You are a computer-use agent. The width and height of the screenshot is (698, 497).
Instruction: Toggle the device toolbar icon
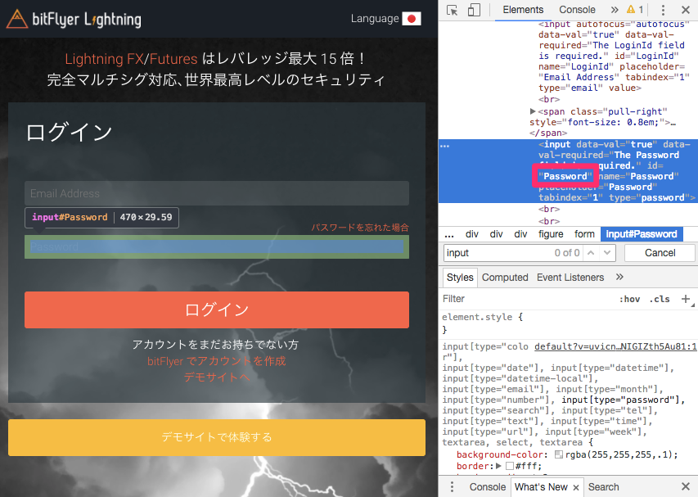(x=474, y=11)
